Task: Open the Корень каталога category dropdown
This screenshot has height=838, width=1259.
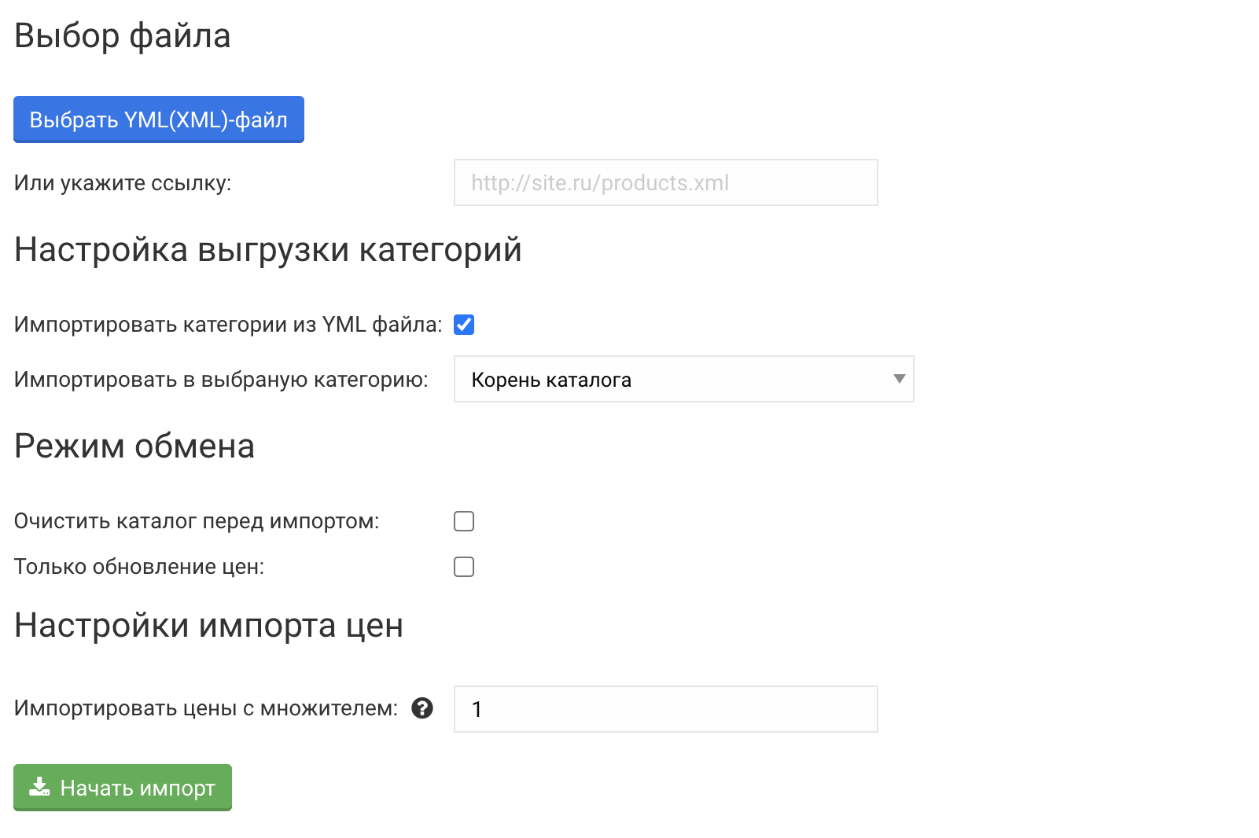Action: coord(684,379)
